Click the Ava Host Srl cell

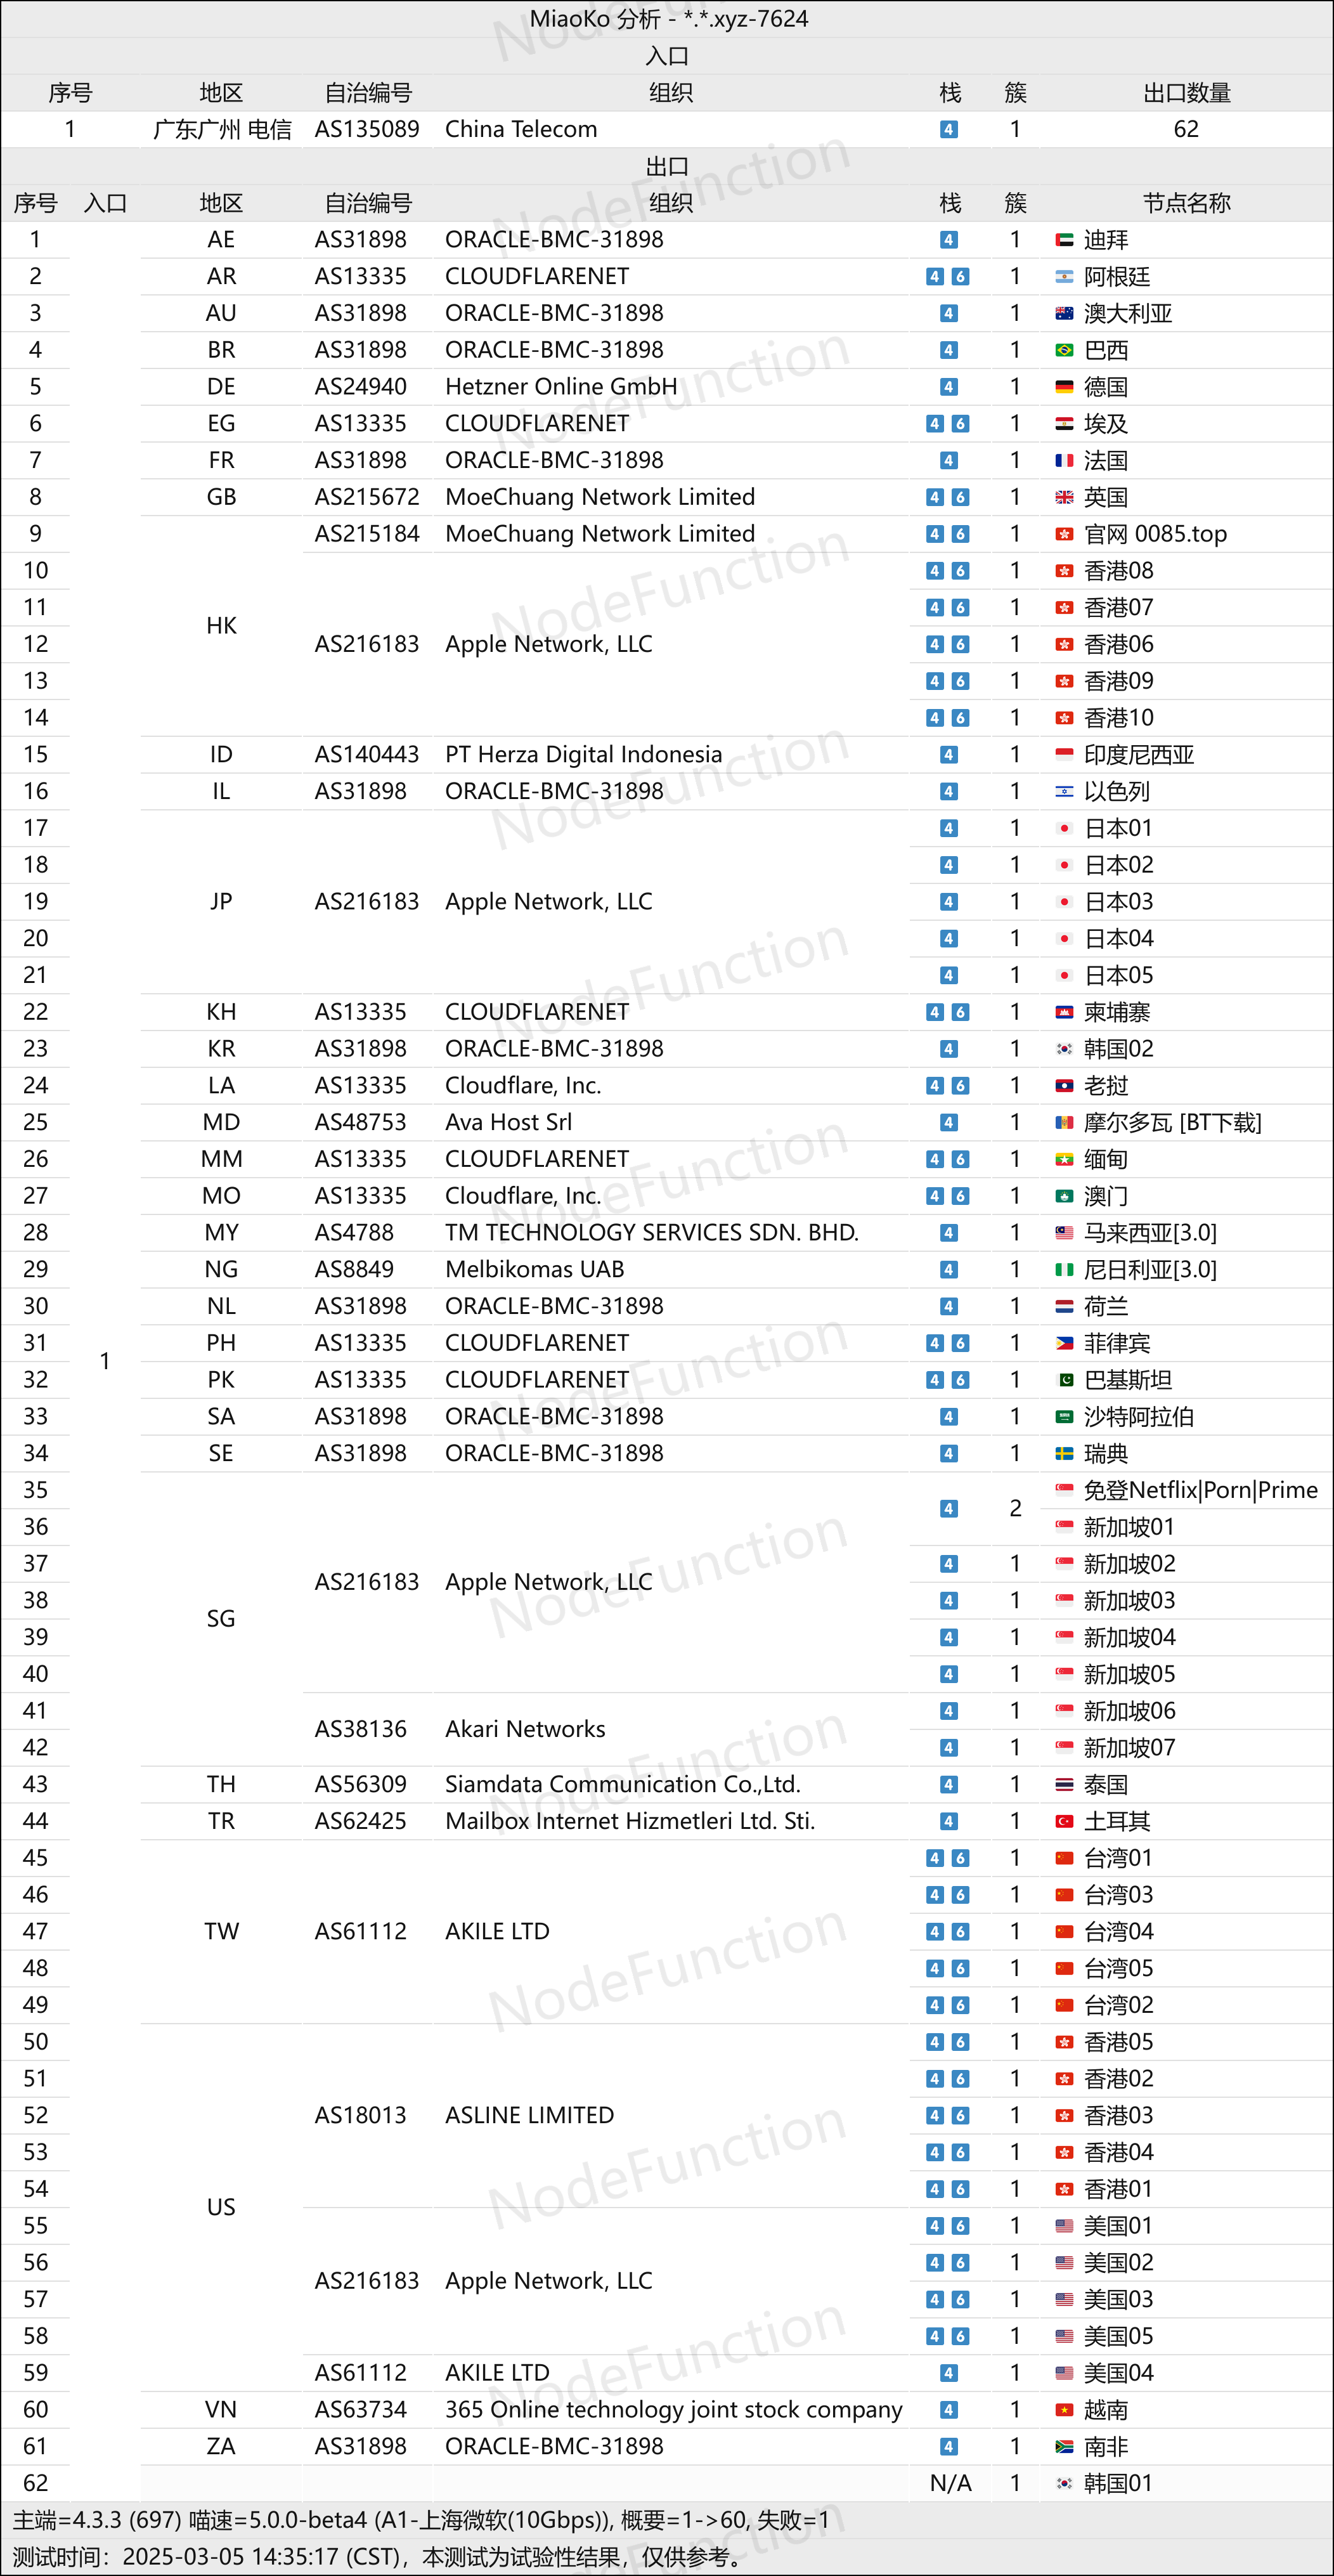[509, 1122]
